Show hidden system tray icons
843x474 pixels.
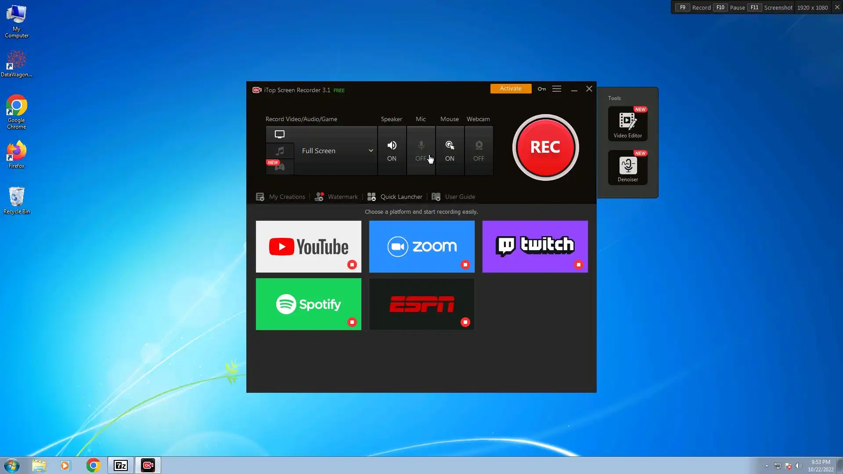click(767, 466)
